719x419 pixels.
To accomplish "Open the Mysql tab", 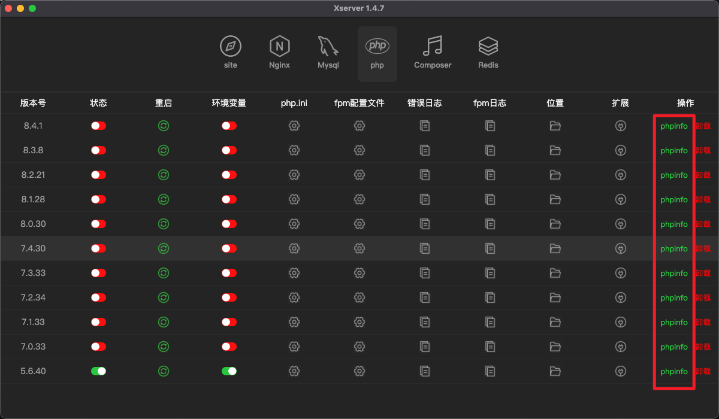I will (328, 53).
